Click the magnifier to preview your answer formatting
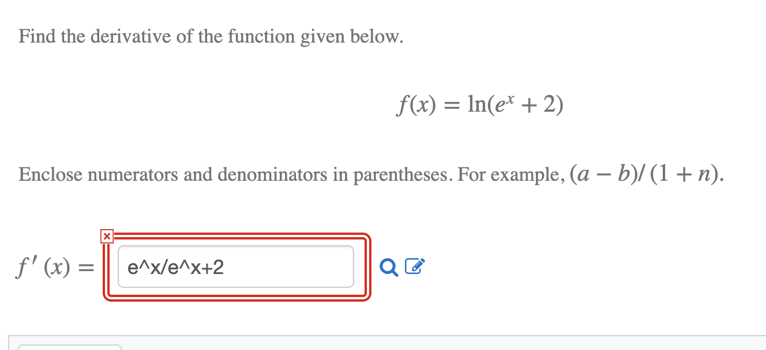The width and height of the screenshot is (766, 350). 390,267
